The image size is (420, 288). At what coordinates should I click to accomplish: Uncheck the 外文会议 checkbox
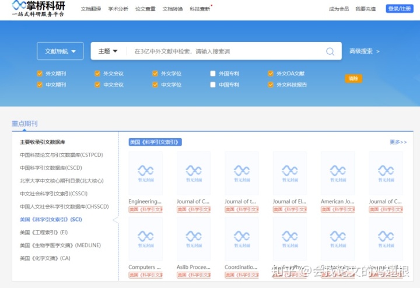pos(97,73)
